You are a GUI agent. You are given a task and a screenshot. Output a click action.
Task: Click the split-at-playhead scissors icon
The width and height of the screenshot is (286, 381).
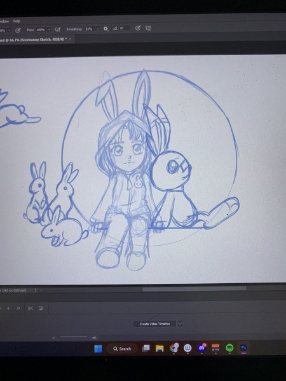click(31, 309)
